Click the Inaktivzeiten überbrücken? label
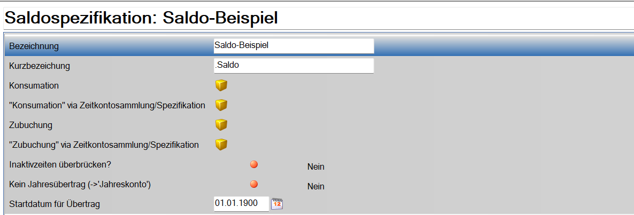634x215 pixels. click(64, 164)
